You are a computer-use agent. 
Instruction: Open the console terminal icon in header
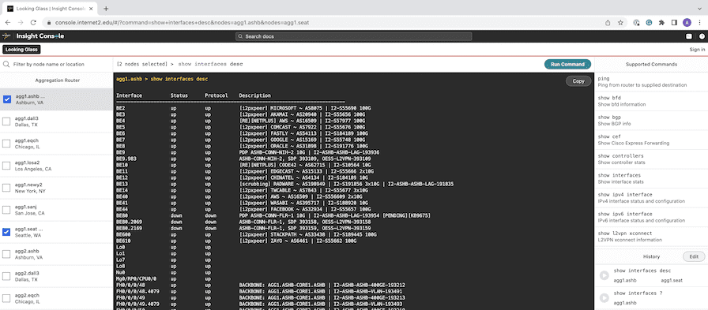pyautogui.click(x=689, y=36)
